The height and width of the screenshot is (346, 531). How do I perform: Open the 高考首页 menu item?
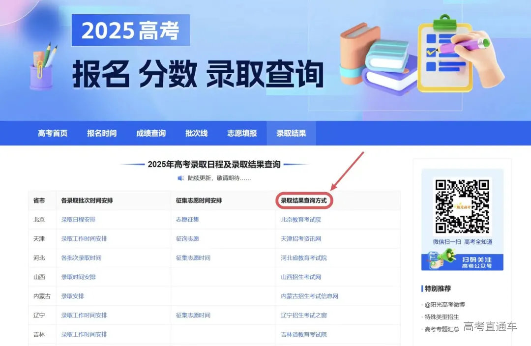(53, 133)
